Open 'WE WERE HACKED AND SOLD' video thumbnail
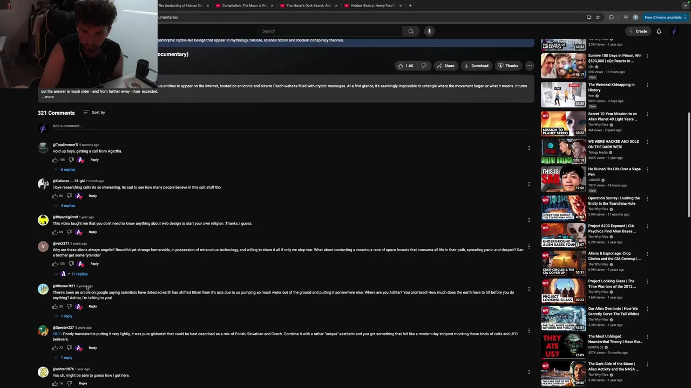Screen dimensions: 691x388 563,151
